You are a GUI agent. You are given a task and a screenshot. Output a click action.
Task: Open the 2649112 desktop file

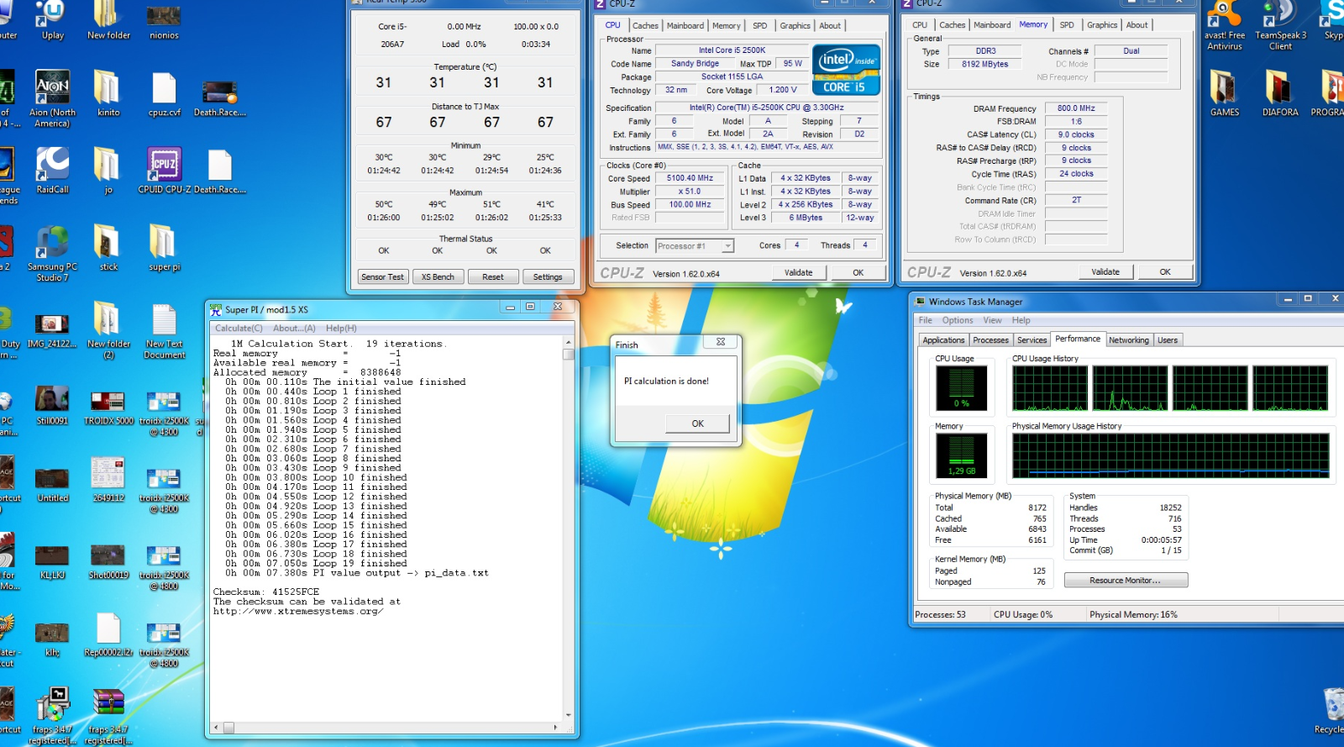click(108, 479)
